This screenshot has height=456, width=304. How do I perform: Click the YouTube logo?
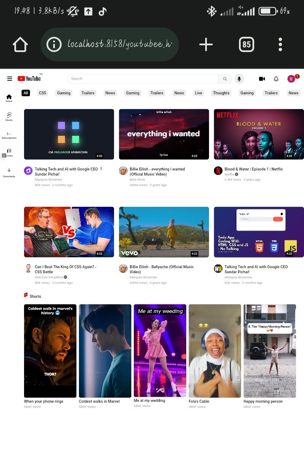click(29, 79)
